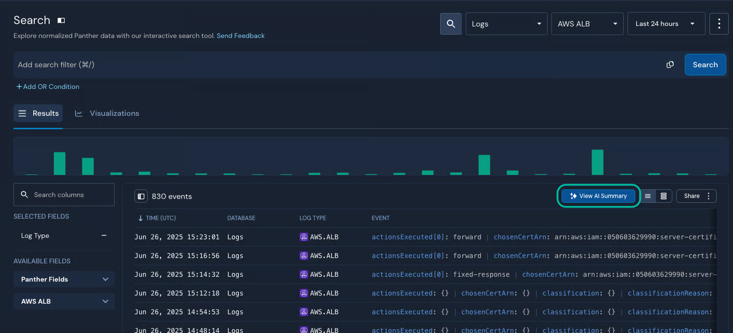Open the Send Feedback link
This screenshot has height=333, width=733.
coord(240,35)
